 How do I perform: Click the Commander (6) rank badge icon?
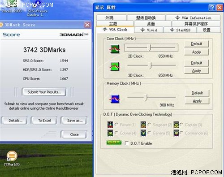[x=176, y=133]
